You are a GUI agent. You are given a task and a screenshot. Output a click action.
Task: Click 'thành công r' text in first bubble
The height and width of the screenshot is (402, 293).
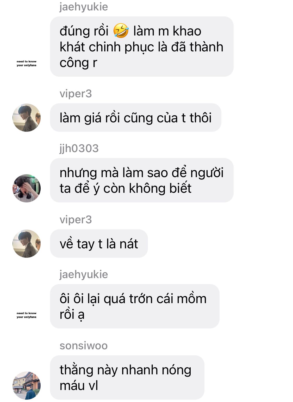(141, 55)
